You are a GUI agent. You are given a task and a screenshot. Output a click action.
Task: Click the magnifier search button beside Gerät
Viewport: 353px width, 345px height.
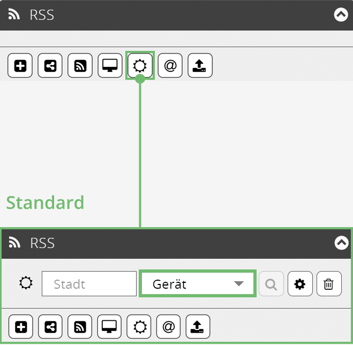(271, 284)
